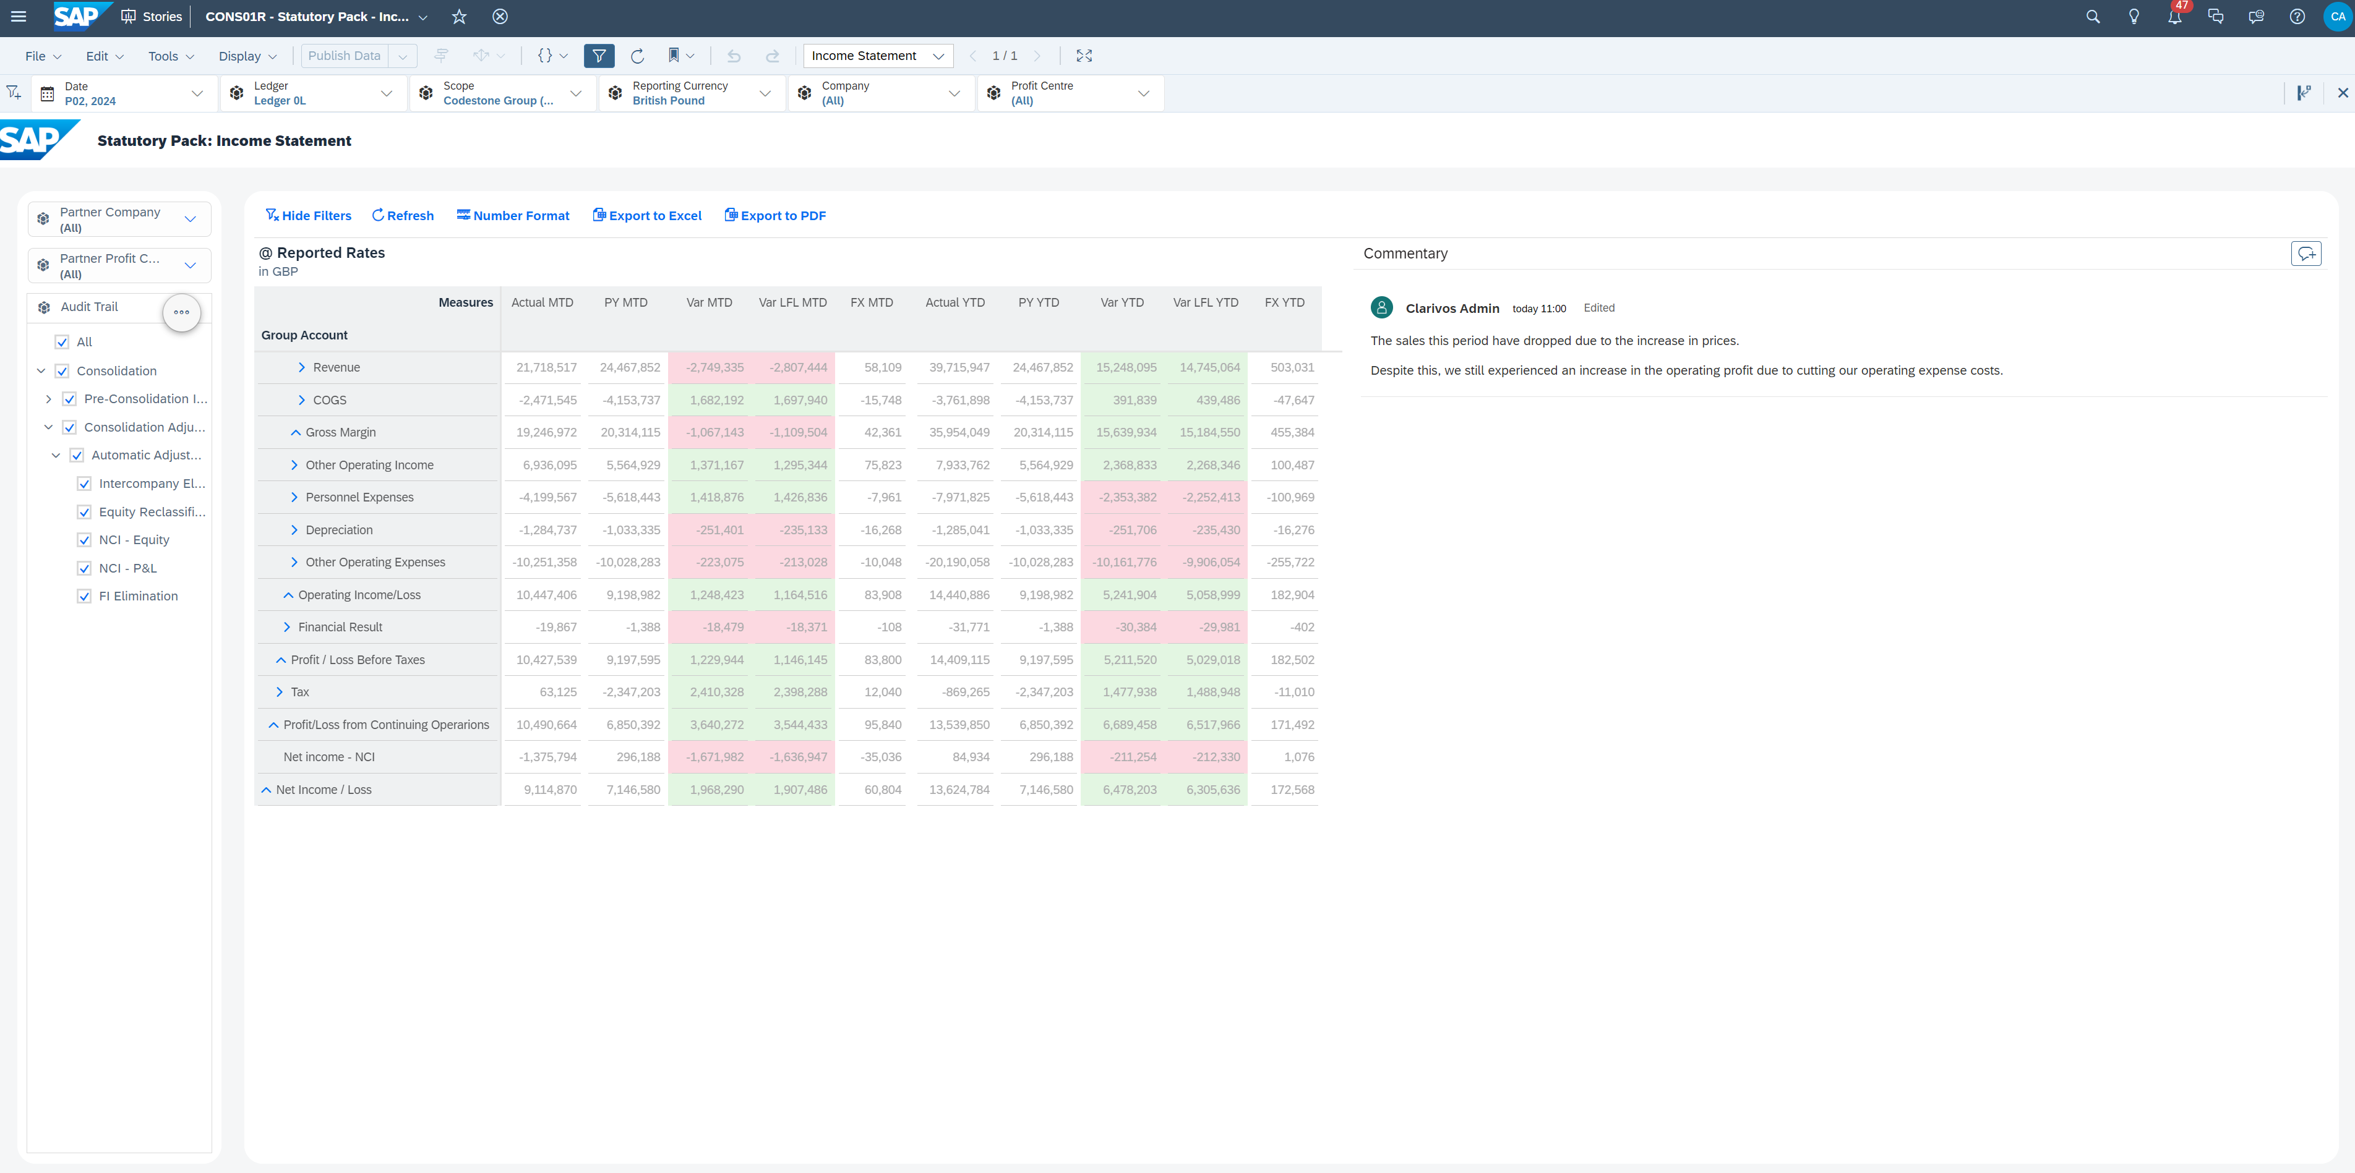Viewport: 2355px width, 1173px height.
Task: Open the curly braces formula icon
Action: coord(552,56)
